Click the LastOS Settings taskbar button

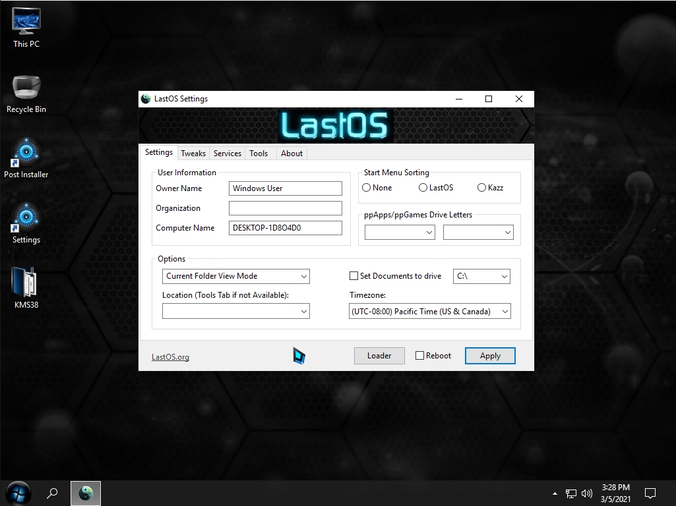86,493
